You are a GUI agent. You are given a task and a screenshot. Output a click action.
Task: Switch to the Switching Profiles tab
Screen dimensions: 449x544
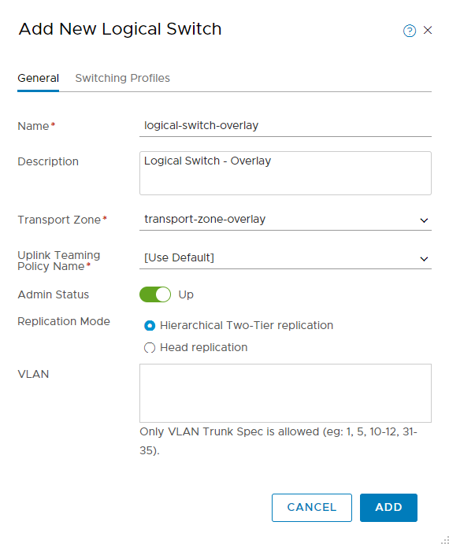[123, 78]
